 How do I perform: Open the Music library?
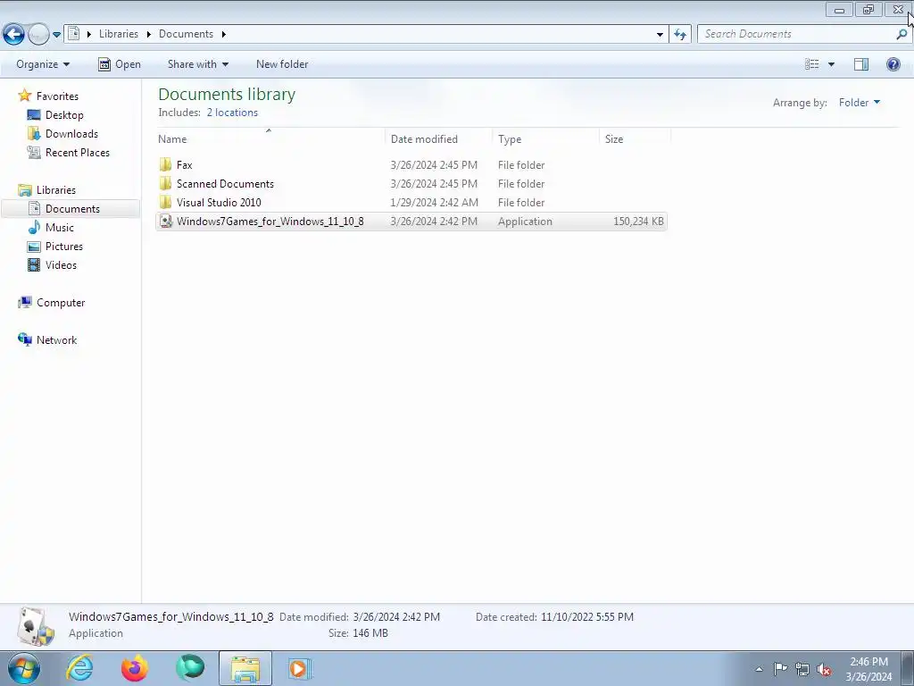click(x=51, y=228)
